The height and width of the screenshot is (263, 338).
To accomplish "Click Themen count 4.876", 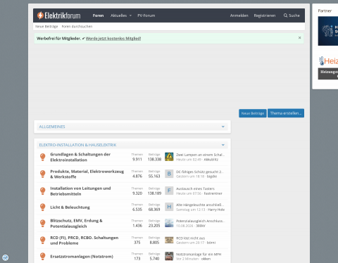I will [137, 176].
